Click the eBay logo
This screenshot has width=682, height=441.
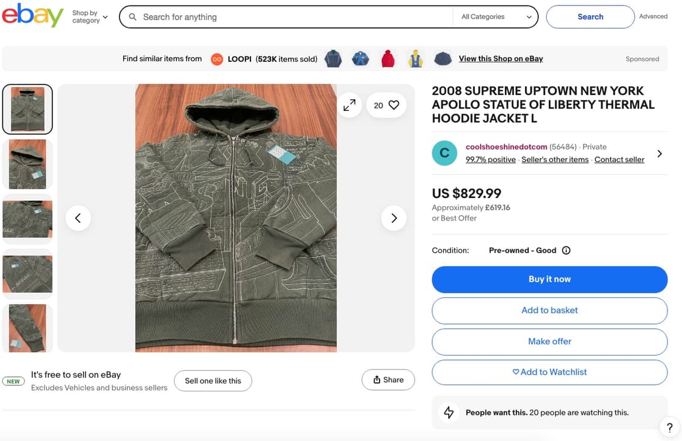tap(33, 16)
